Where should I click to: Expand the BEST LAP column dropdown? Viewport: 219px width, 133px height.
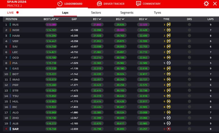[x=57, y=19]
